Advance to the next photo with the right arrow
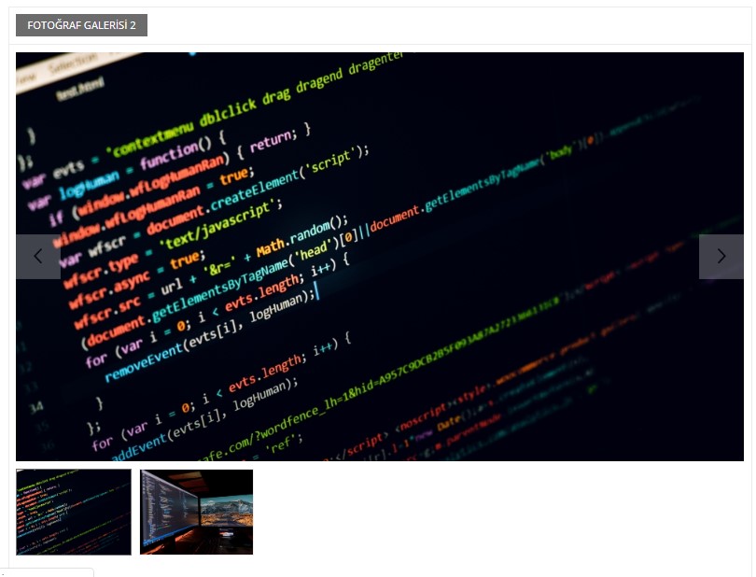 (721, 257)
